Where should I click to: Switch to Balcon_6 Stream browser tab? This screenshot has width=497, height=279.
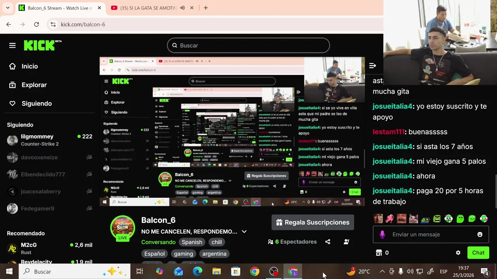click(x=59, y=8)
